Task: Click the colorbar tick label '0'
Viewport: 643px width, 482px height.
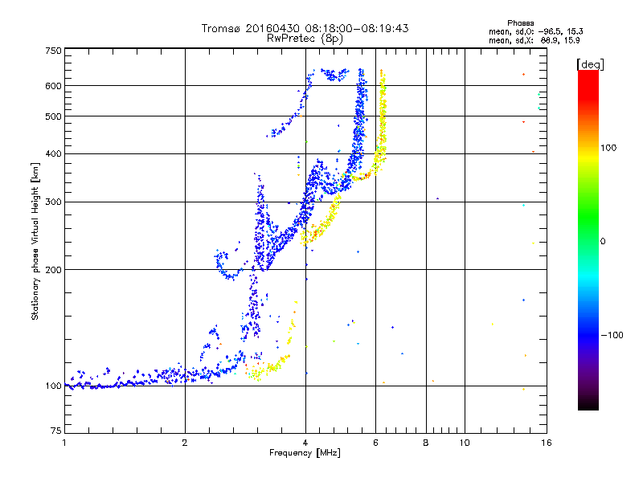Action: [x=603, y=241]
